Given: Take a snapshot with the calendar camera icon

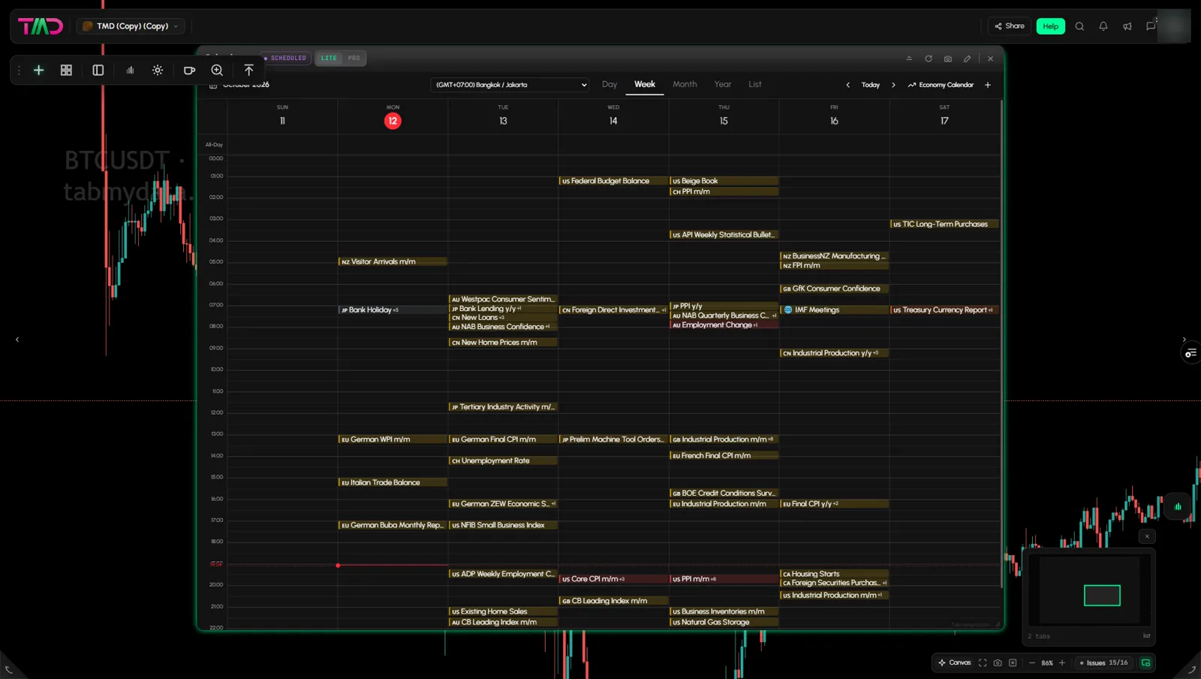Looking at the screenshot, I should coord(948,59).
